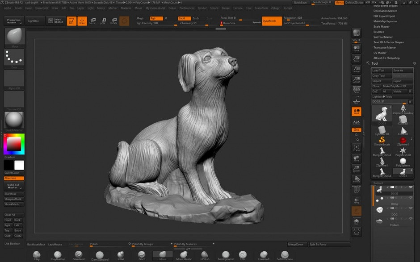
Task: Click the Load Tool button
Action: click(x=382, y=71)
